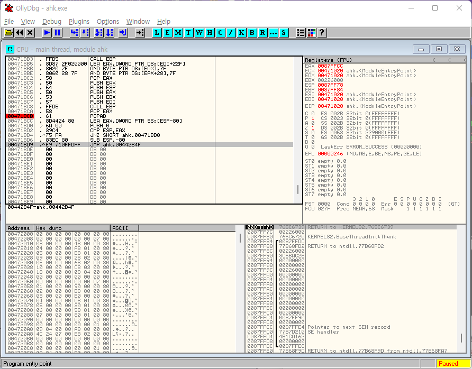This screenshot has width=472, height=369.
Task: Open References window with R icon
Action: pos(262,32)
